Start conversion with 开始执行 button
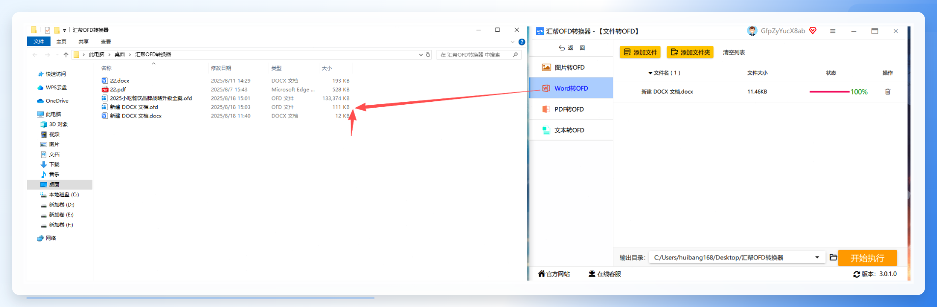 tap(867, 258)
